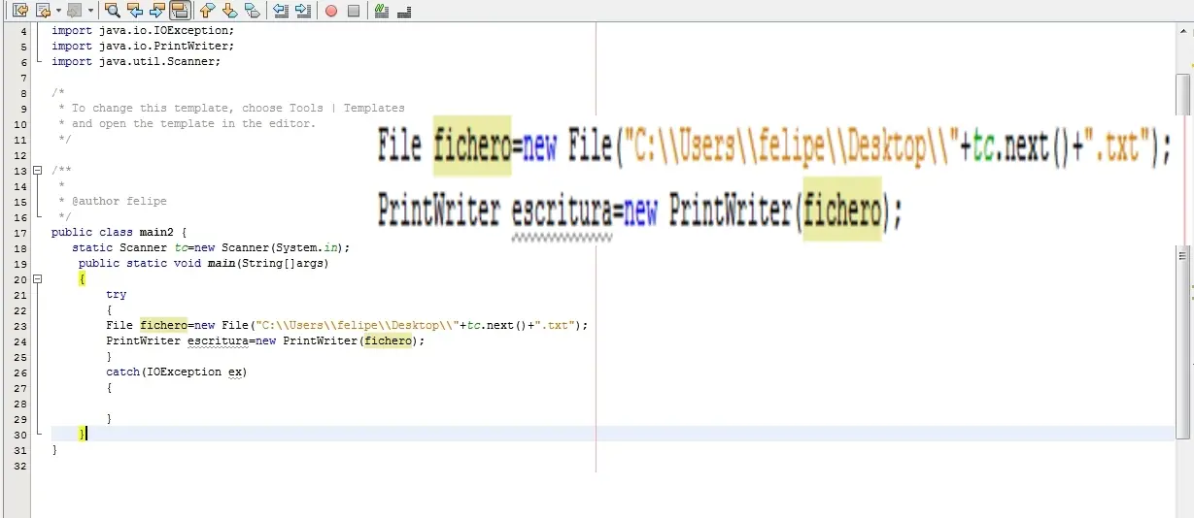The image size is (1194, 518).
Task: Click line number 23 in gutter
Action: click(x=21, y=325)
